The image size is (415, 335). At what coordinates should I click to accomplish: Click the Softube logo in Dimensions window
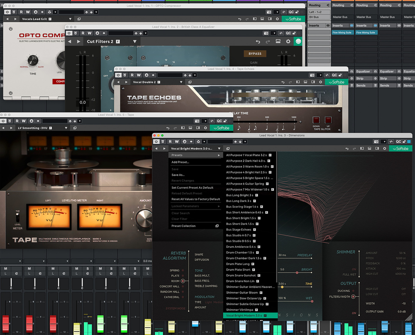coord(400,148)
